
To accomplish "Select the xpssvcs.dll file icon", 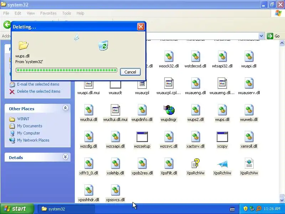I will 115,190.
